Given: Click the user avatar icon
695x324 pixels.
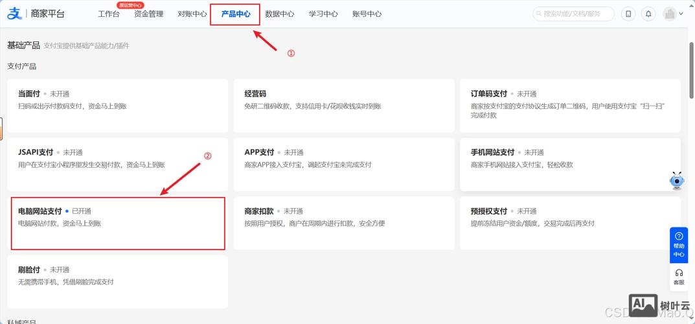Looking at the screenshot, I should 669,14.
